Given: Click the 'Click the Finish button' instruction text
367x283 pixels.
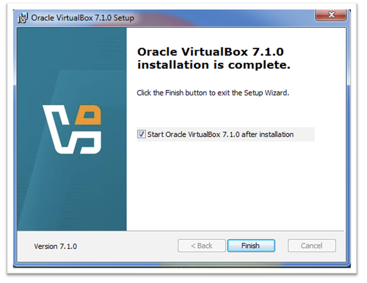Looking at the screenshot, I should coord(213,93).
